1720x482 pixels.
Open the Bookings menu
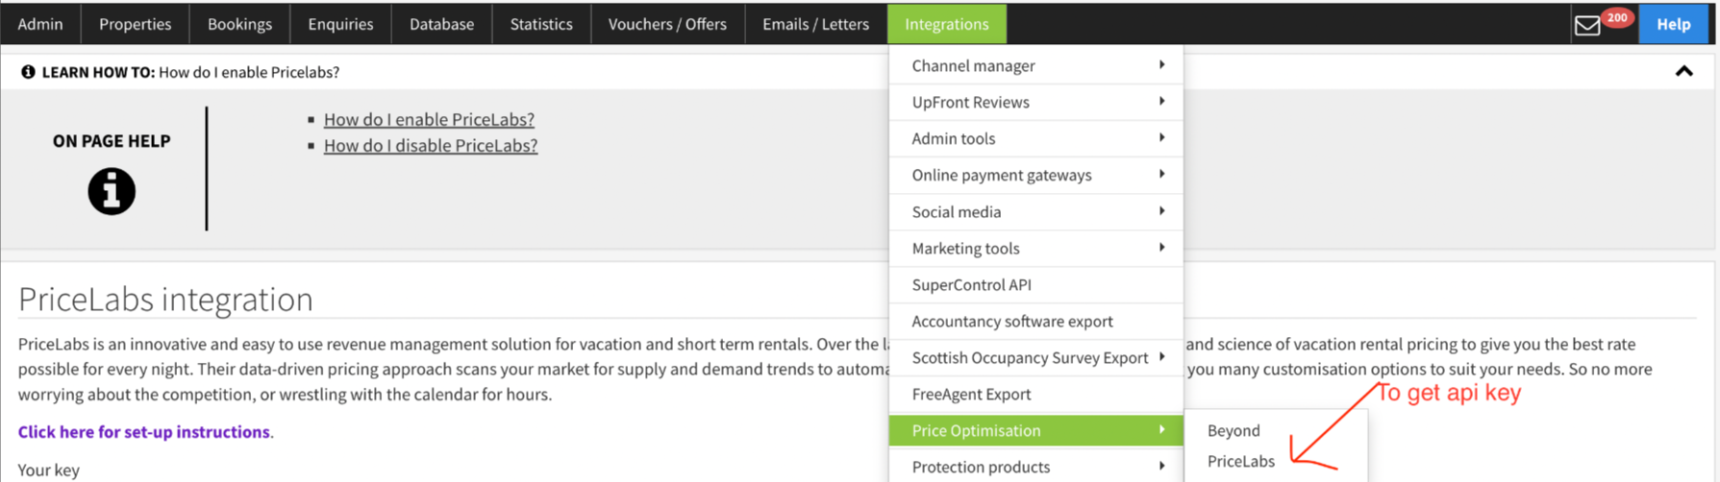tap(240, 24)
